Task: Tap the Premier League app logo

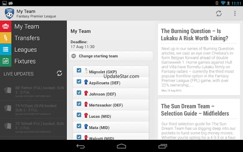Action: (9, 14)
